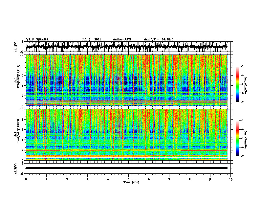Click the "ch.1(V)" waveform axis label
The height and width of the screenshot is (201, 260).
[15, 47]
